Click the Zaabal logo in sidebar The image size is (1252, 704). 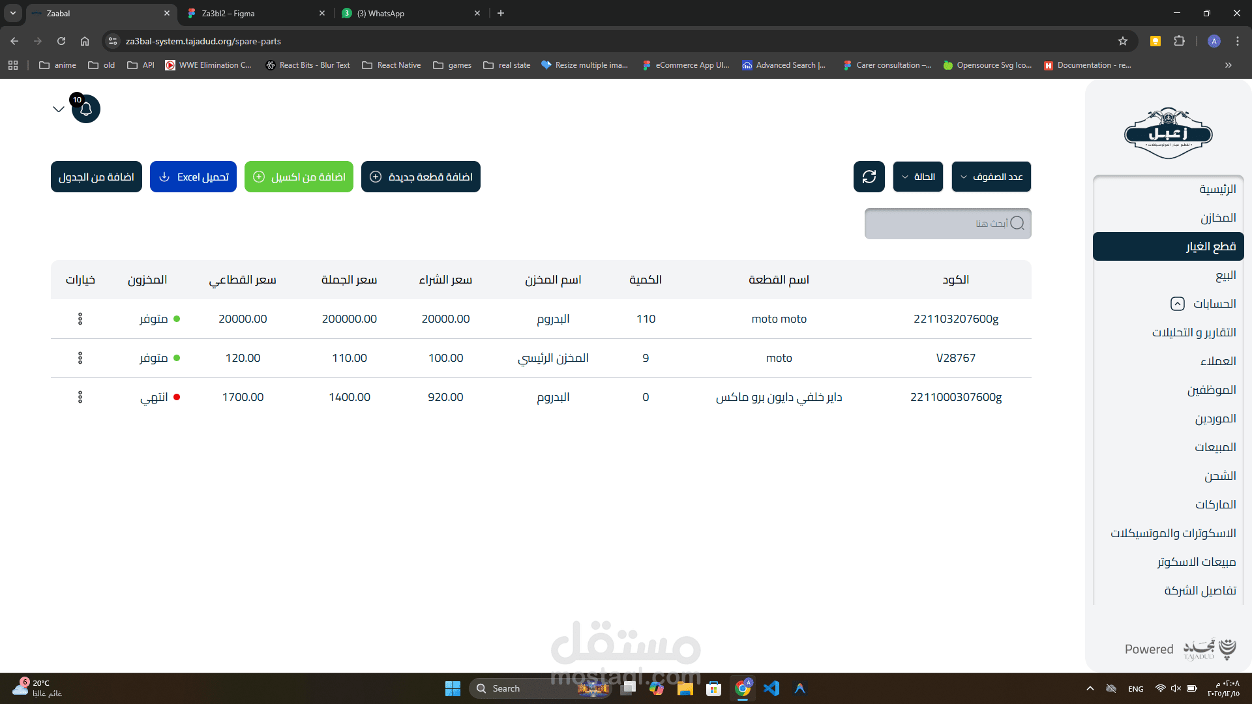(x=1168, y=134)
